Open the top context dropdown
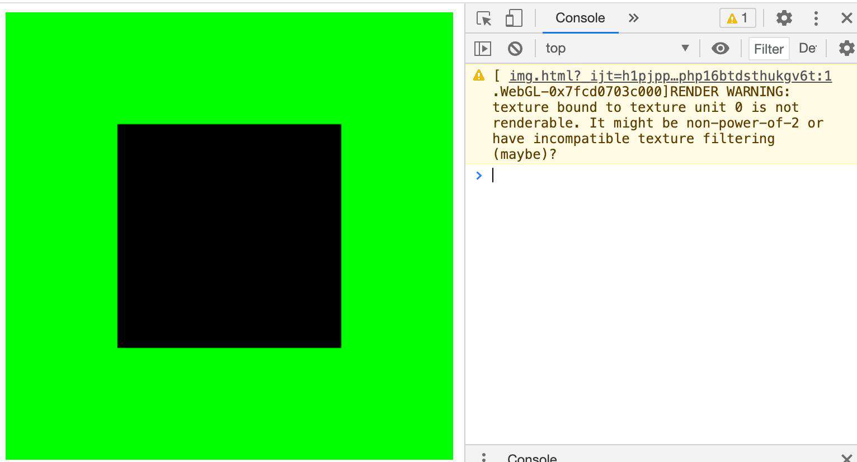The height and width of the screenshot is (462, 857). (x=617, y=48)
